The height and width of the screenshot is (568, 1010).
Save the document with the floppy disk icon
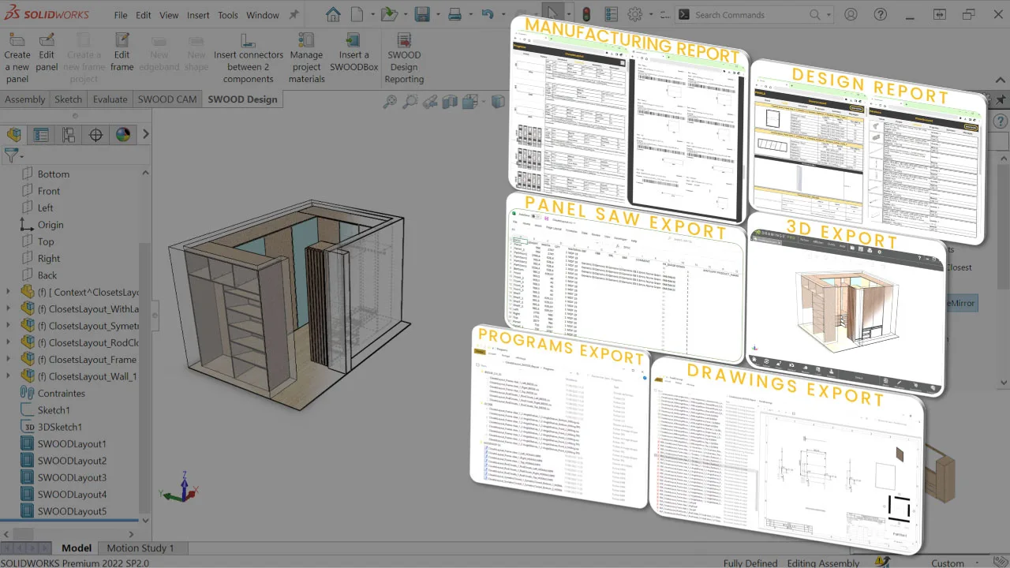click(x=422, y=14)
